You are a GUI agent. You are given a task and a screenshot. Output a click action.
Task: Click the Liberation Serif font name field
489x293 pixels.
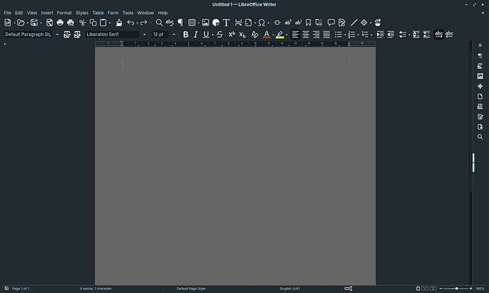click(x=112, y=34)
